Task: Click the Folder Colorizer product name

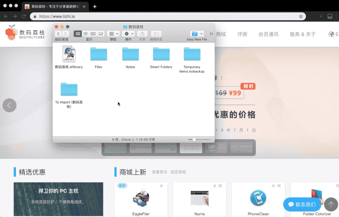Action: (x=317, y=214)
